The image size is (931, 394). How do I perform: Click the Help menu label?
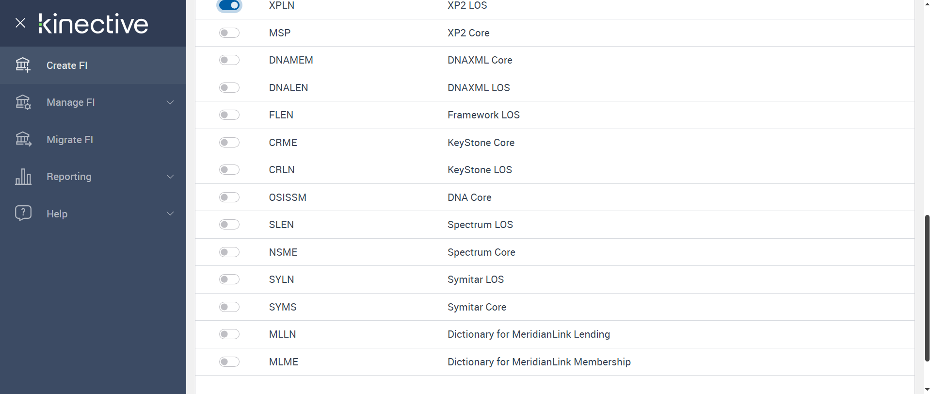click(57, 214)
